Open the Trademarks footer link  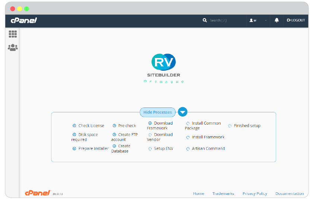[223, 193]
